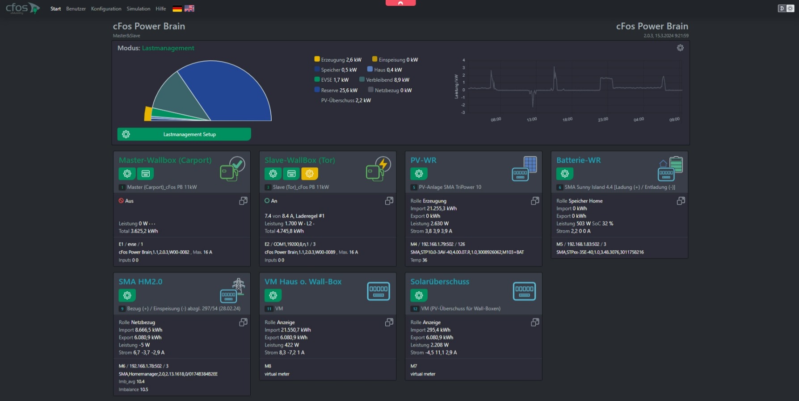Image resolution: width=799 pixels, height=401 pixels.
Task: Click PV-Überschuss 2,2 kW text
Action: (346, 100)
